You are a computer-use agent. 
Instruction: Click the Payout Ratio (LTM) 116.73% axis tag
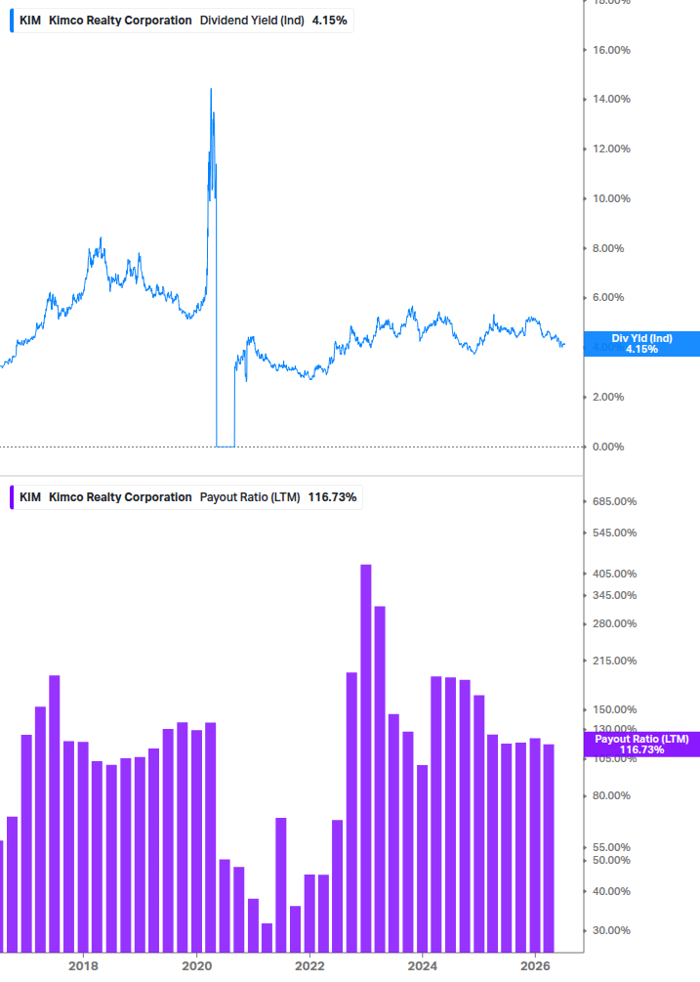pyautogui.click(x=641, y=744)
